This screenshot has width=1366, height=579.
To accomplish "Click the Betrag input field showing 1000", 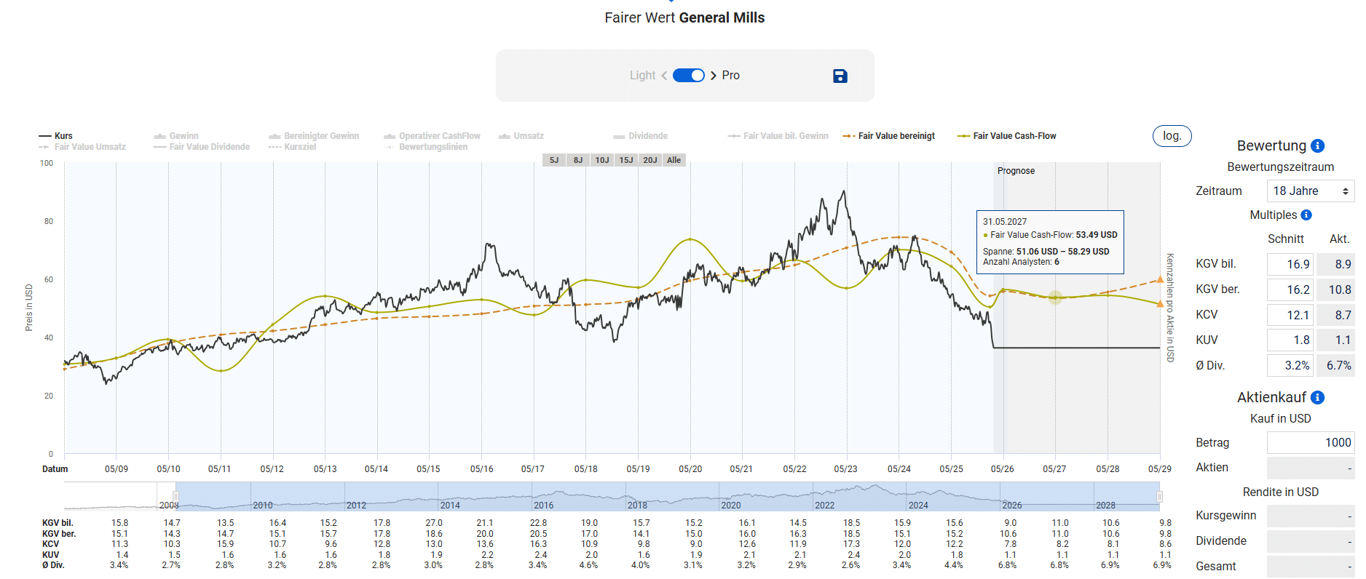I will [1310, 442].
